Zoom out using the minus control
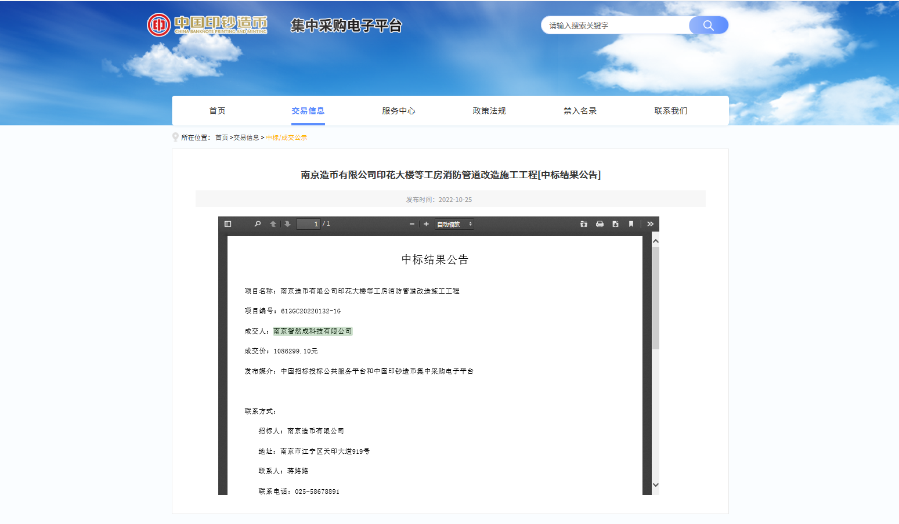The image size is (899, 524). pyautogui.click(x=411, y=223)
